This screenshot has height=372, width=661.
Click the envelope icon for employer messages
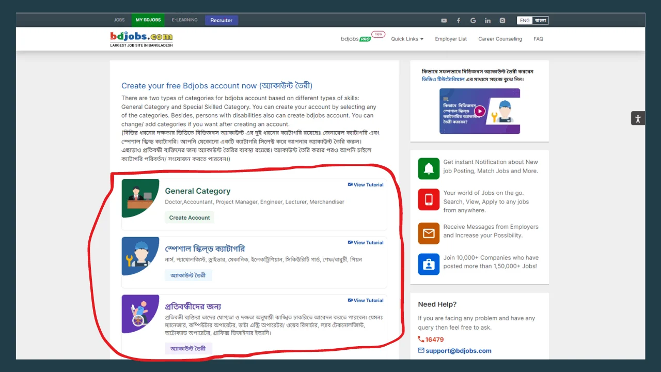tap(429, 233)
